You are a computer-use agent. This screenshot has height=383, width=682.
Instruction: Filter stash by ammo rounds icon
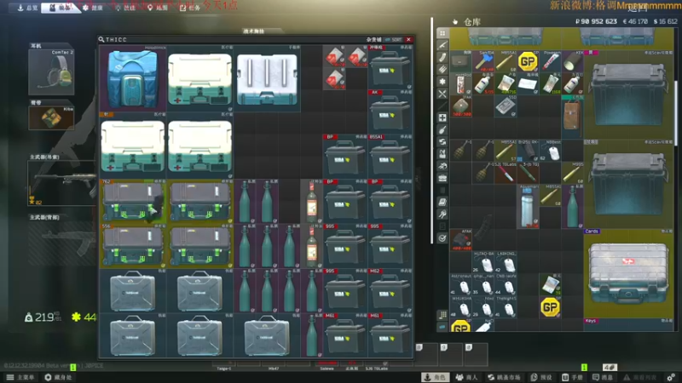click(442, 70)
